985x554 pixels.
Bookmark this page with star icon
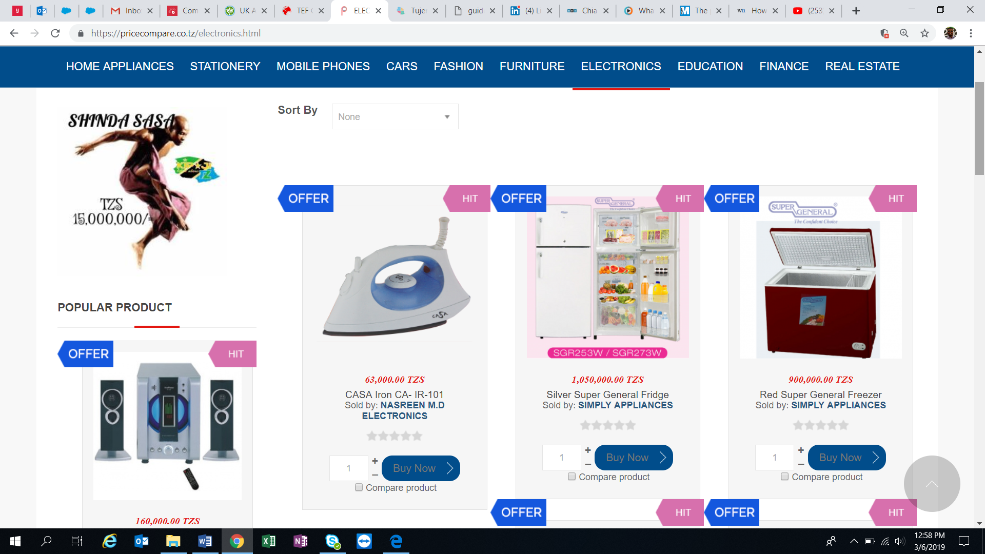[x=924, y=33]
